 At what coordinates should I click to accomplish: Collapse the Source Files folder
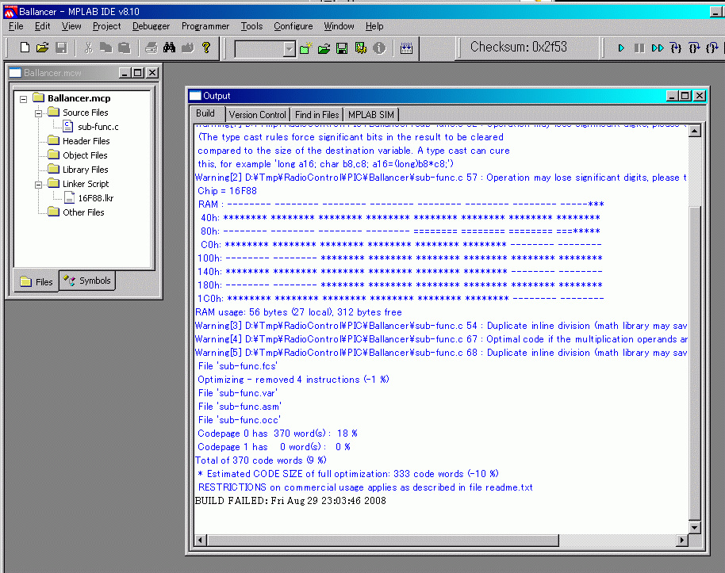tap(38, 113)
